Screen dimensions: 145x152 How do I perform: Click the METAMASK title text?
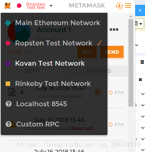tap(87, 6)
